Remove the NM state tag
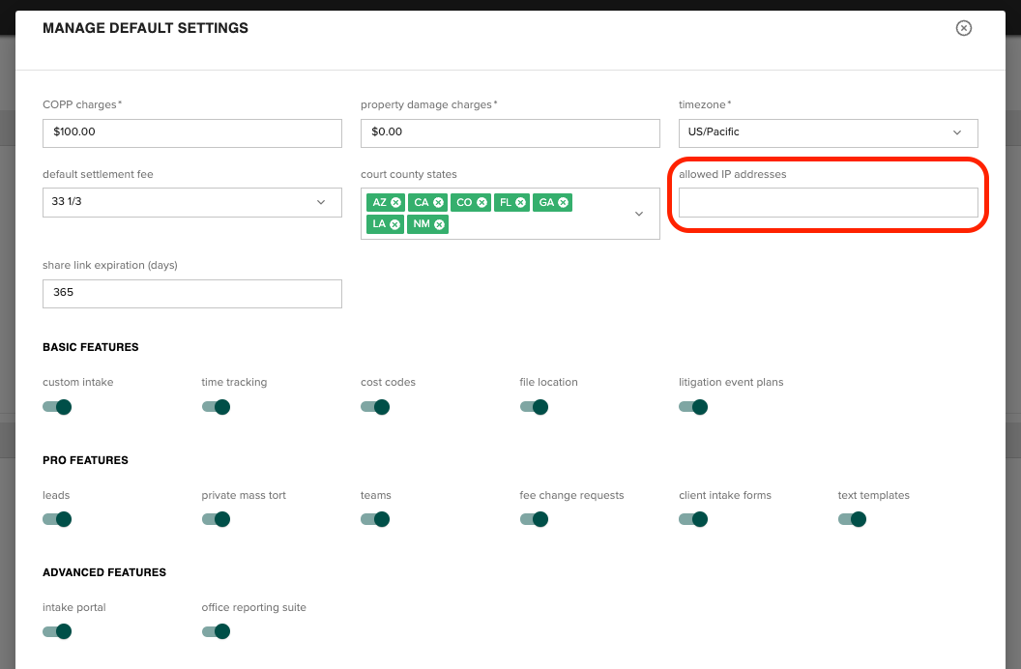The height and width of the screenshot is (669, 1021). tap(440, 224)
